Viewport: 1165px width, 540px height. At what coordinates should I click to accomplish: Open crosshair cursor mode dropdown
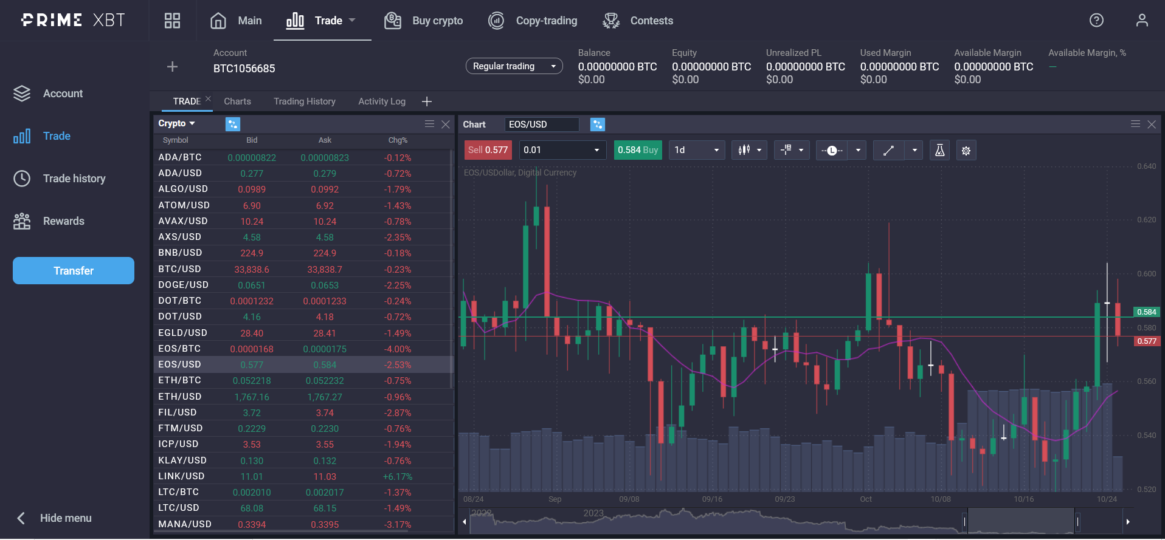pos(792,150)
